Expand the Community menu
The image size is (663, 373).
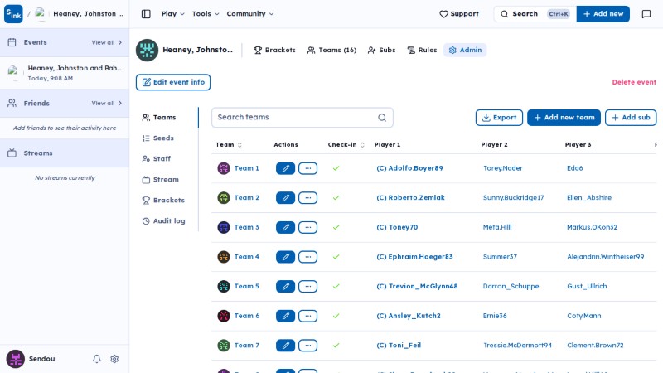[250, 14]
